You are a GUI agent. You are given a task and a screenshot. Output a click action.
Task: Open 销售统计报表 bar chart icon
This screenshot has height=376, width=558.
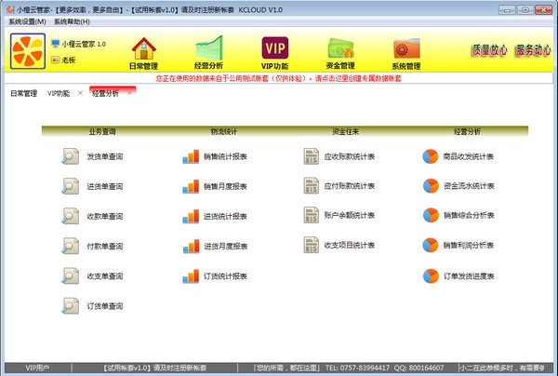(x=191, y=156)
